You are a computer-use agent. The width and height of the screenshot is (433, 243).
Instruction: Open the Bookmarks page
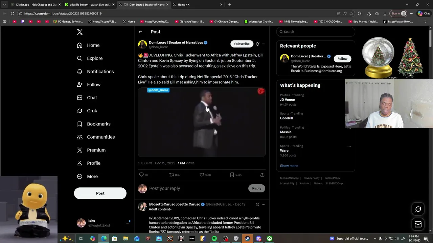pos(94,124)
